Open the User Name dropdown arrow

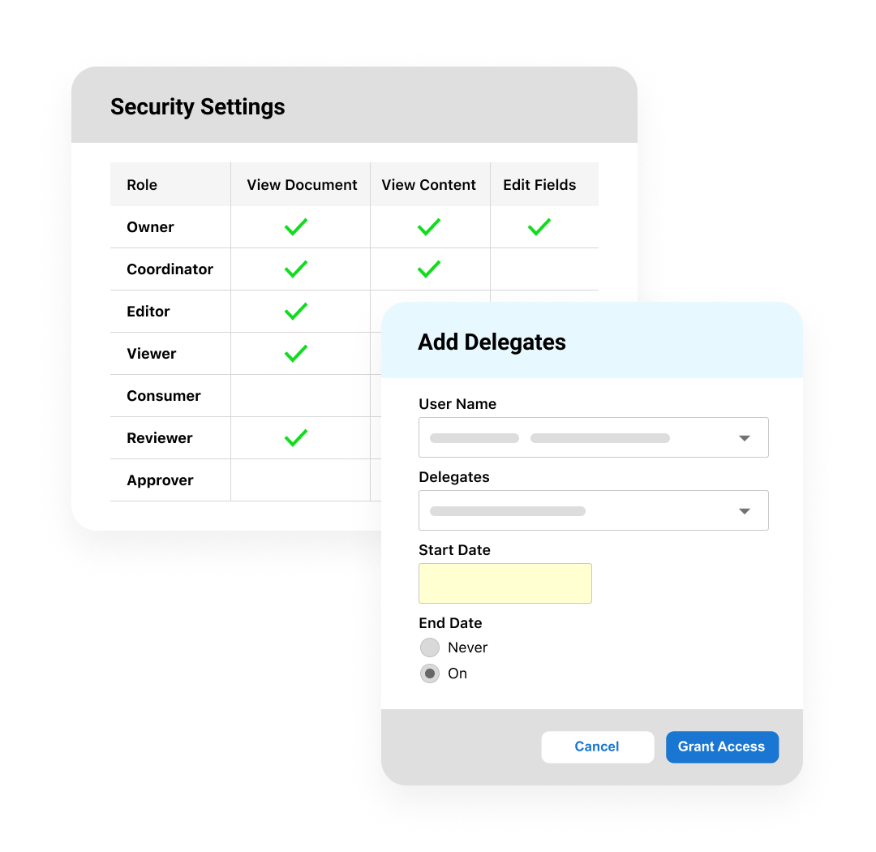click(744, 438)
